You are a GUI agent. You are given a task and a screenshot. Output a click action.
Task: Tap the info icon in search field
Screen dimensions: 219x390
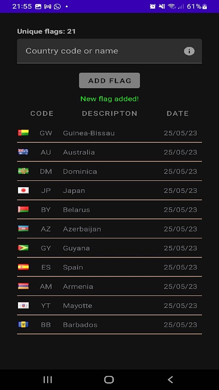(189, 51)
